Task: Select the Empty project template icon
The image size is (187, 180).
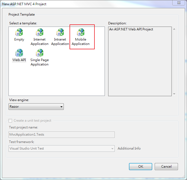Action: pyautogui.click(x=19, y=32)
